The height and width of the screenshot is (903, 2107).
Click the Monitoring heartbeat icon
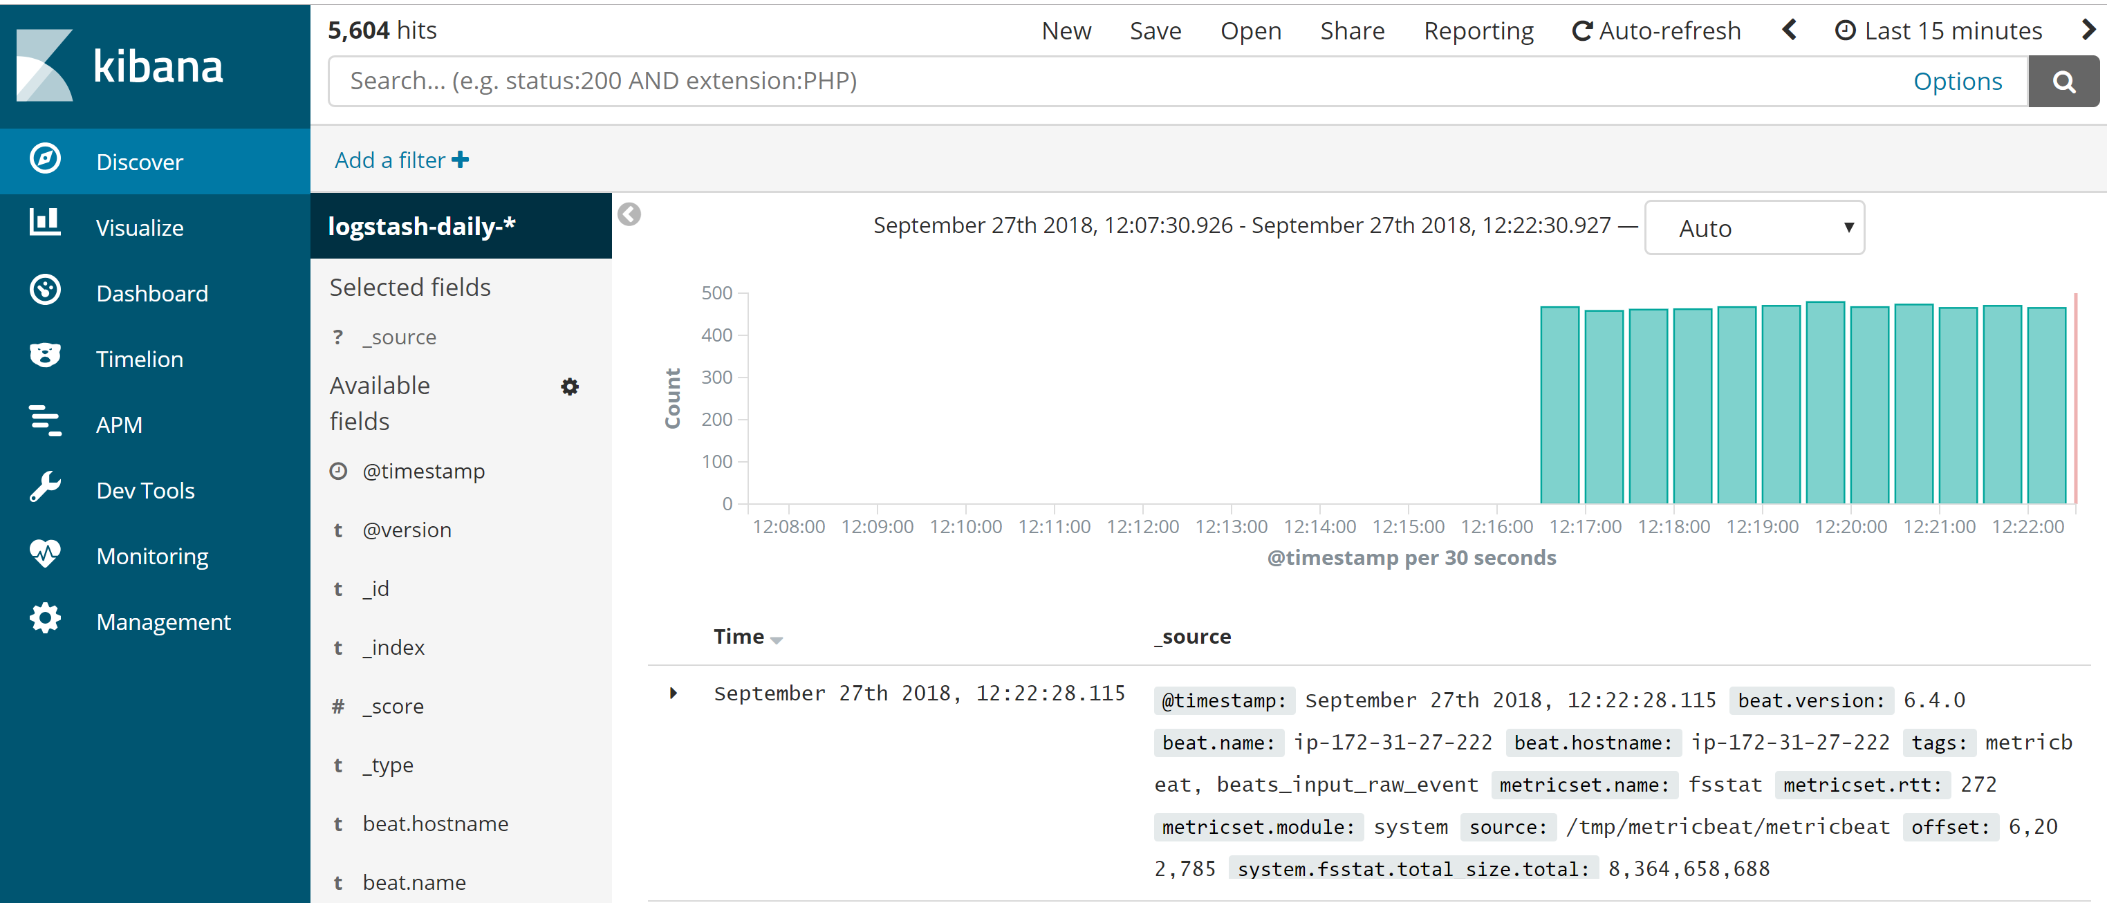tap(45, 553)
